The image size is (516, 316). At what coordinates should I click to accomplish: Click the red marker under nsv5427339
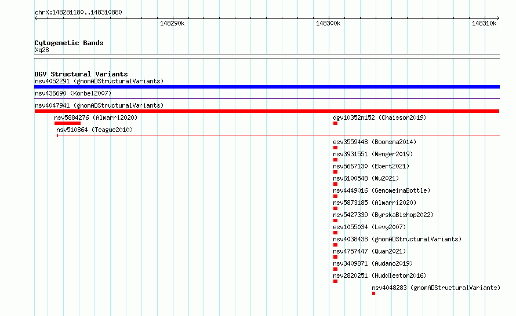click(335, 221)
